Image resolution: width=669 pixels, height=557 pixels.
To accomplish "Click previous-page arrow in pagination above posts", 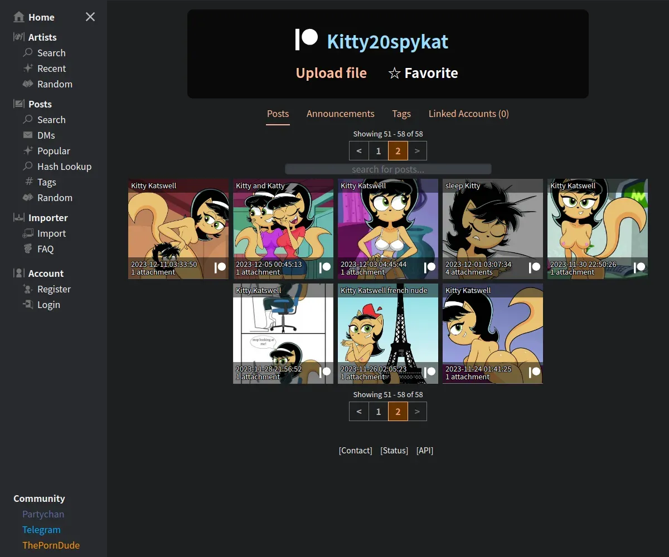I will [359, 151].
